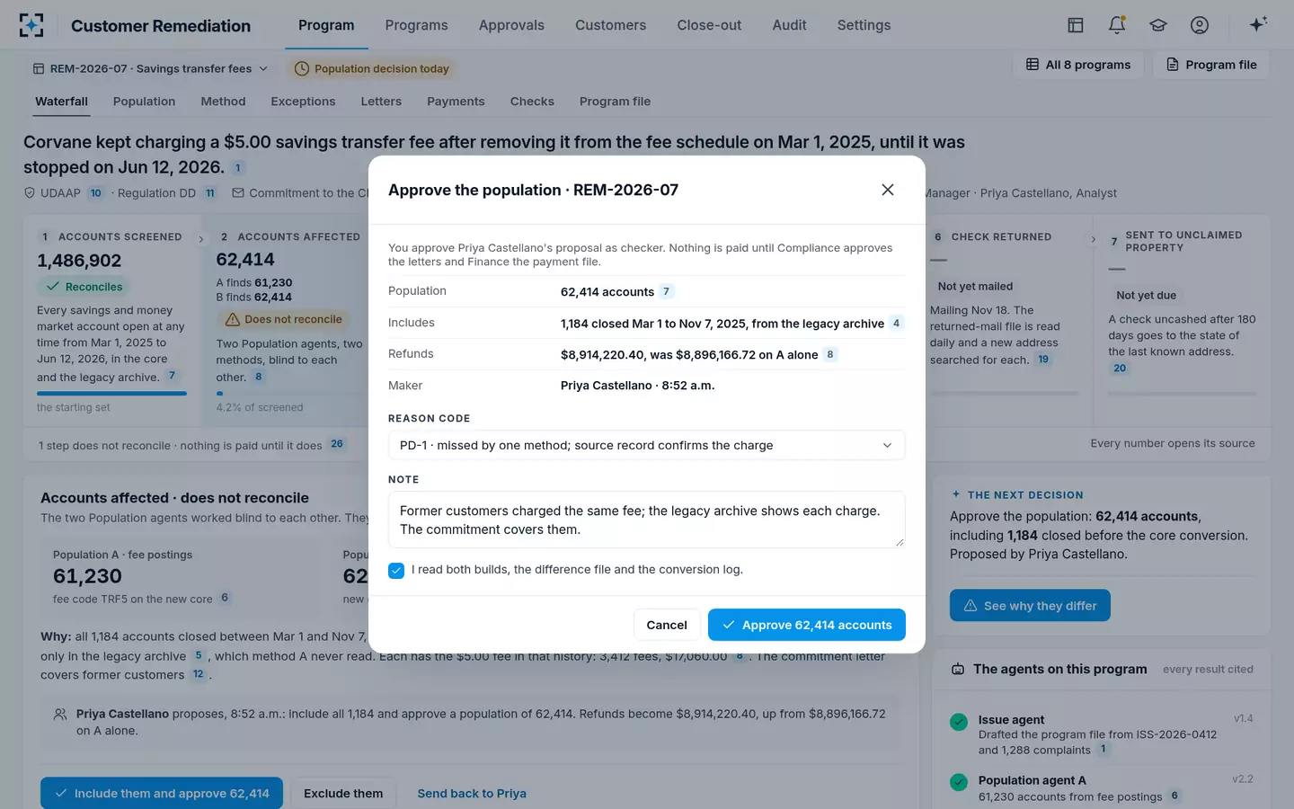Click citation 19 in Check returned step

(1043, 360)
